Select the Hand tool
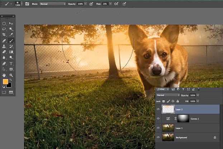The image size is (223, 149). (4, 75)
